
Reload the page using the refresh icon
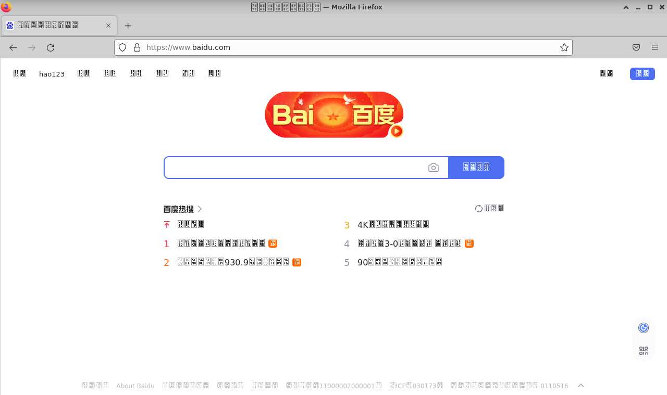50,47
